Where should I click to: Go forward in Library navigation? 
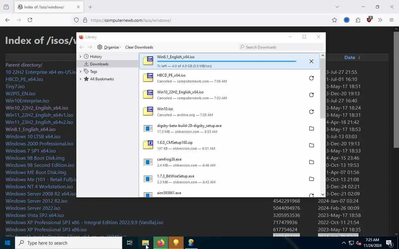point(90,47)
